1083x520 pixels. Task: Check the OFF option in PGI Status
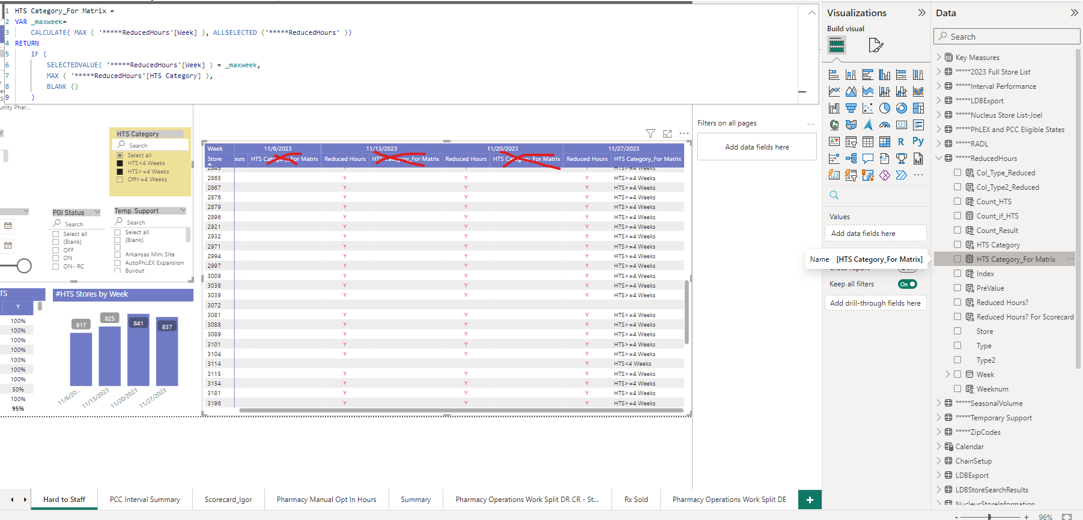click(56, 250)
